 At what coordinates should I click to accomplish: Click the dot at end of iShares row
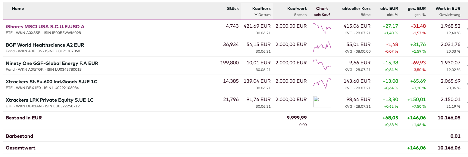[467, 29]
